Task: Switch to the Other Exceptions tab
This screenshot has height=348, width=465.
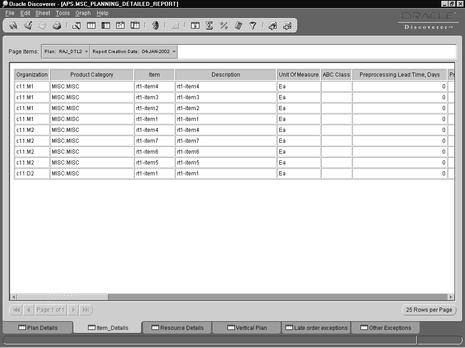Action: (386, 328)
